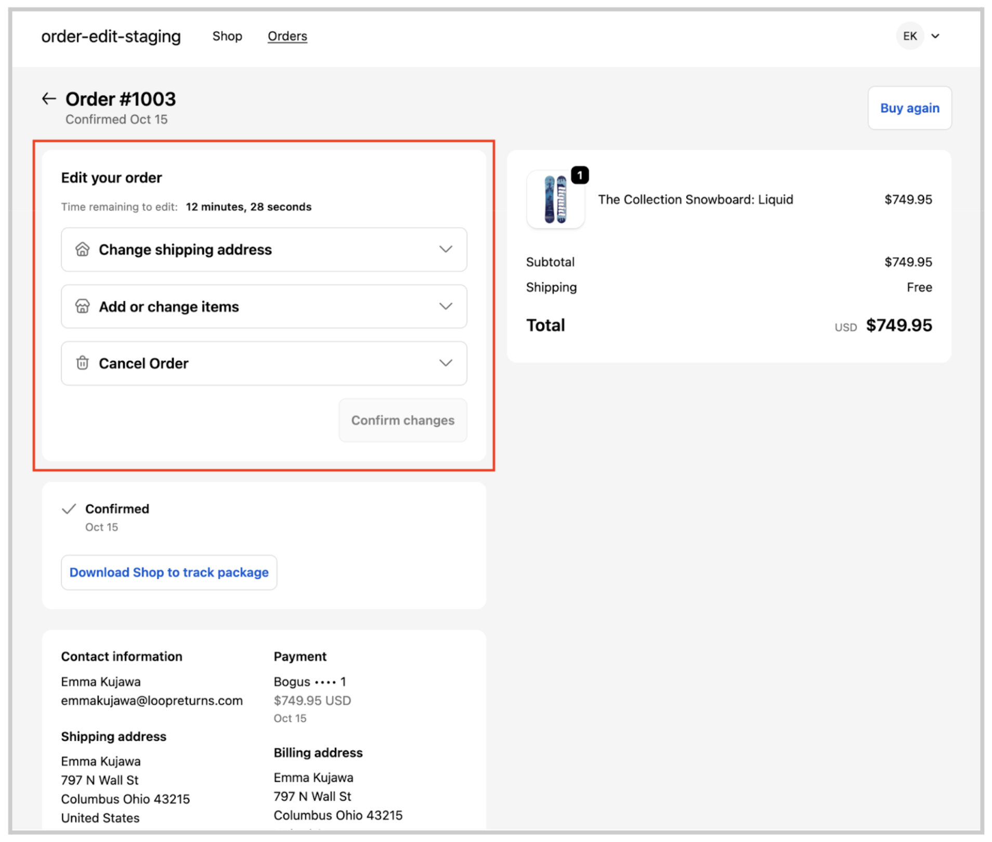Click the quantity badge on the snowboard image
992x842 pixels.
coord(580,176)
